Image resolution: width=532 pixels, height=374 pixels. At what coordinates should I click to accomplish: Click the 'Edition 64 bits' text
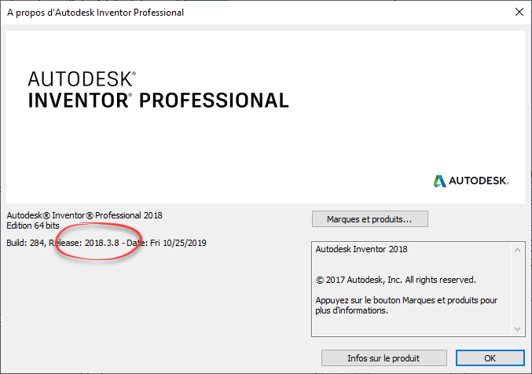[33, 225]
